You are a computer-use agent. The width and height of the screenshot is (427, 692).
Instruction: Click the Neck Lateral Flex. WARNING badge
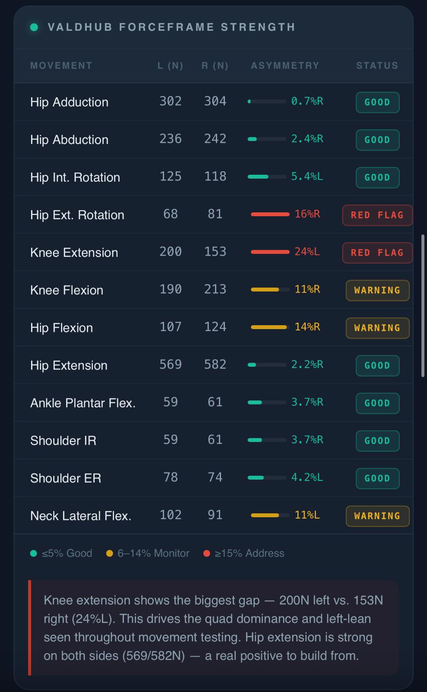377,516
